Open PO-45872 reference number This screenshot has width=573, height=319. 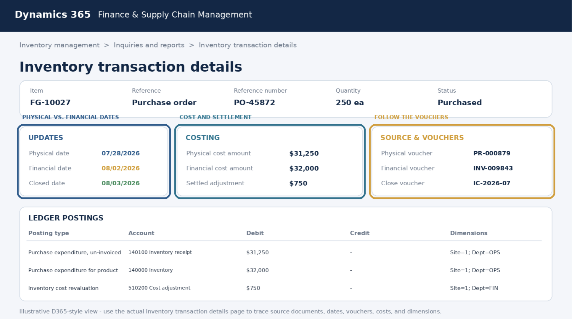[x=254, y=102]
